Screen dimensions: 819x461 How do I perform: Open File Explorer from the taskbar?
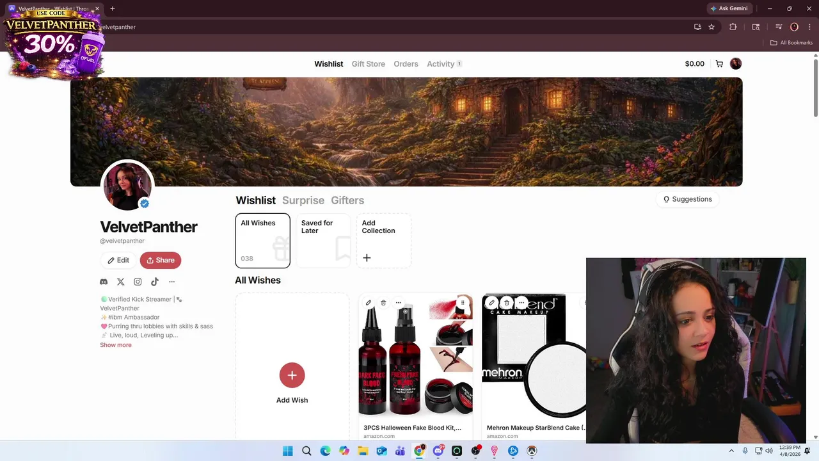pyautogui.click(x=363, y=451)
